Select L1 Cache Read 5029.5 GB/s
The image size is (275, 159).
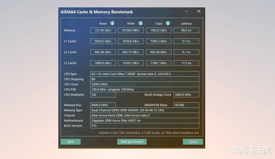tap(103, 41)
